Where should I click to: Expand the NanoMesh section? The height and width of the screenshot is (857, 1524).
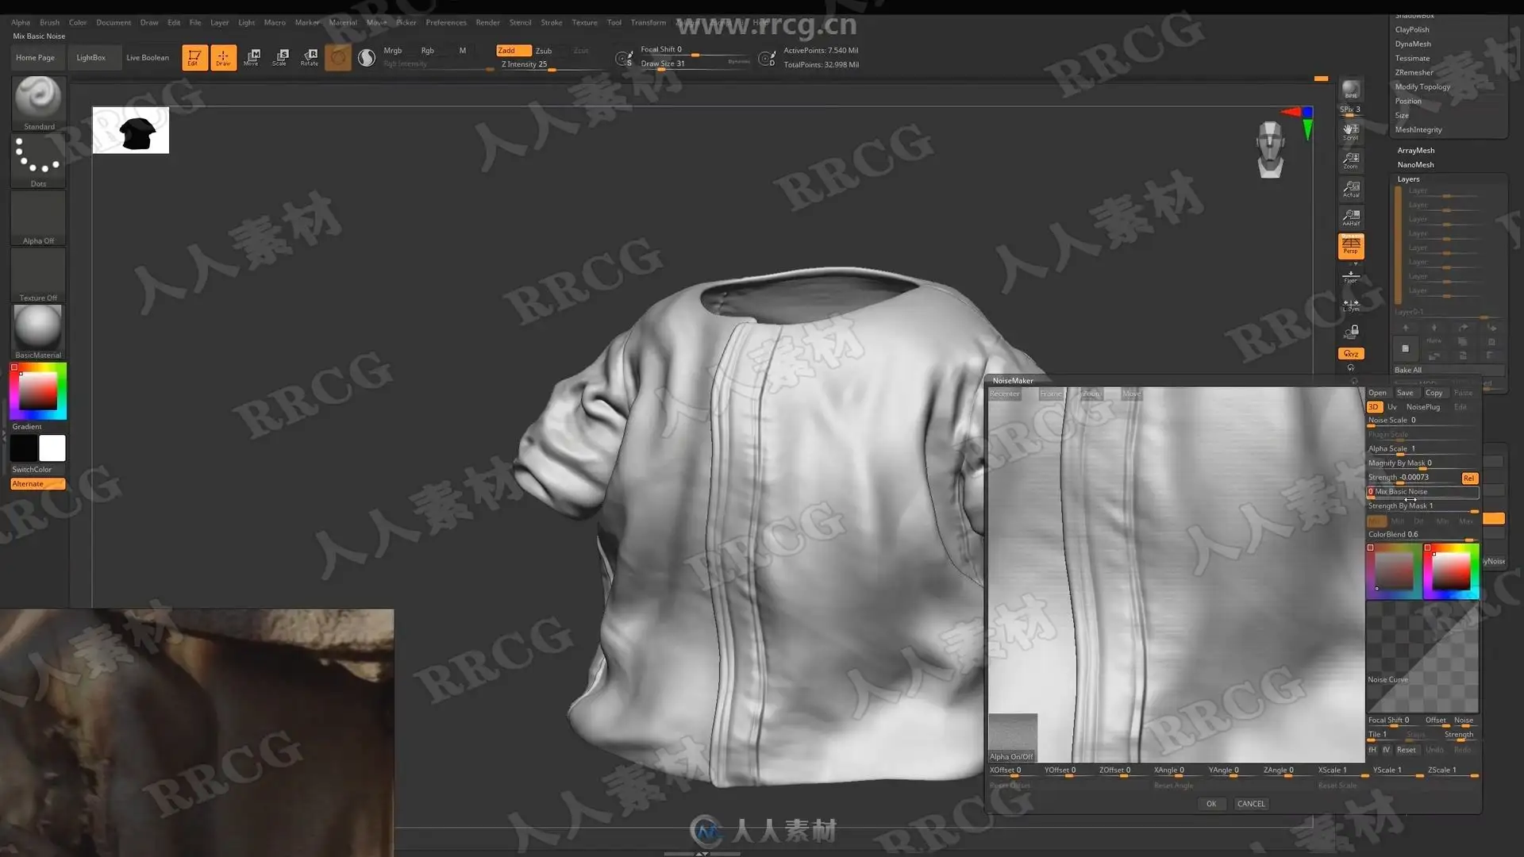pyautogui.click(x=1415, y=164)
